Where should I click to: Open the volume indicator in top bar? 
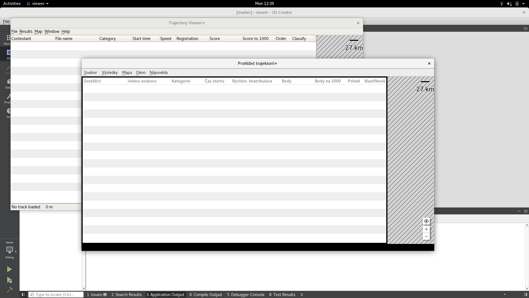click(x=509, y=4)
